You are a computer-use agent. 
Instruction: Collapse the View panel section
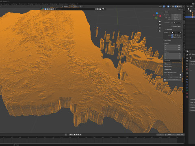click(x=166, y=12)
